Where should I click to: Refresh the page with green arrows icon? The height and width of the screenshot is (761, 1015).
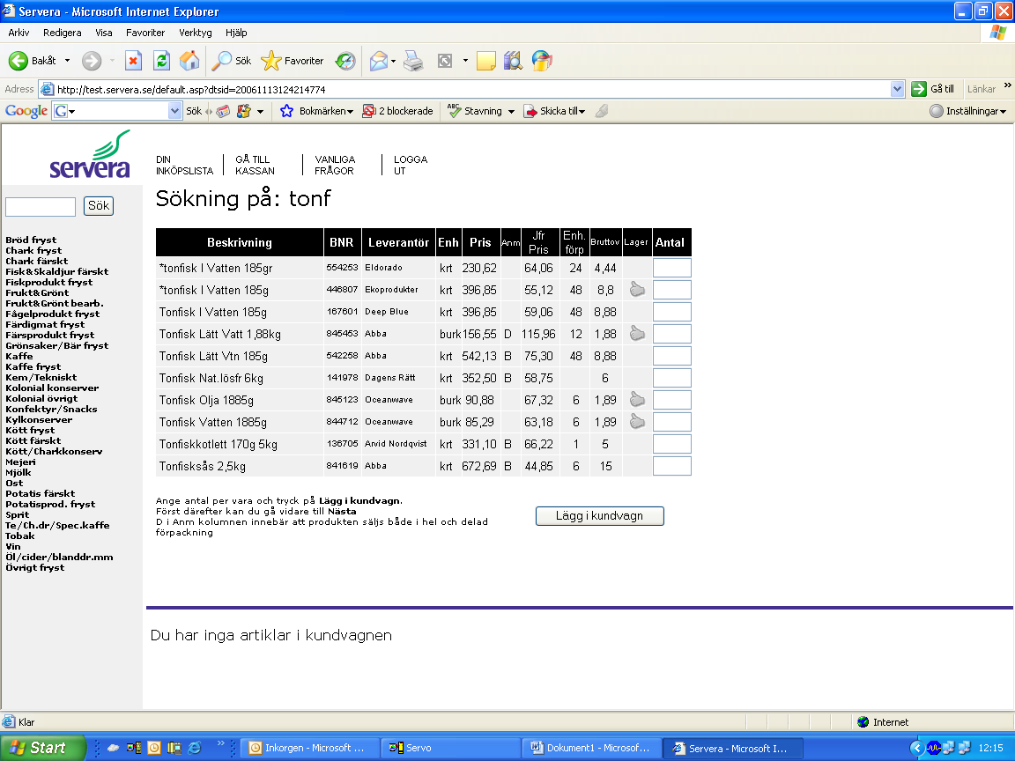coord(161,61)
